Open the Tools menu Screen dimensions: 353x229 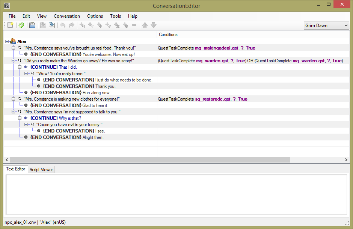pos(115,16)
